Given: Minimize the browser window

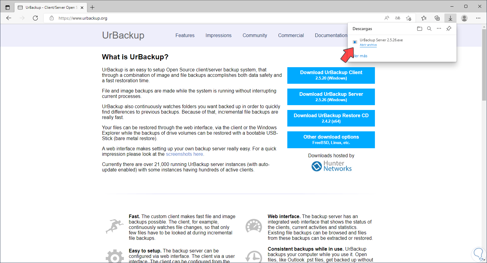Looking at the screenshot, I should click(452, 6).
